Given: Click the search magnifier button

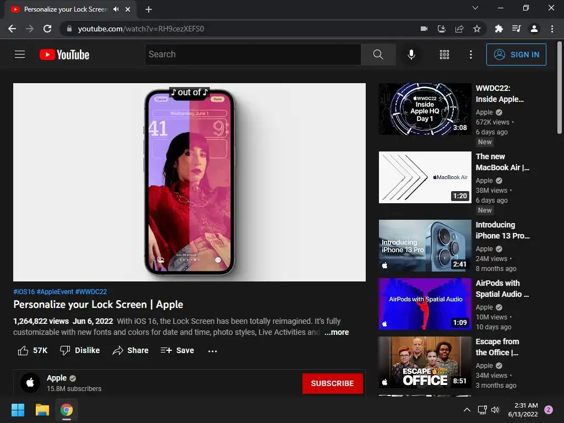Looking at the screenshot, I should [x=378, y=55].
